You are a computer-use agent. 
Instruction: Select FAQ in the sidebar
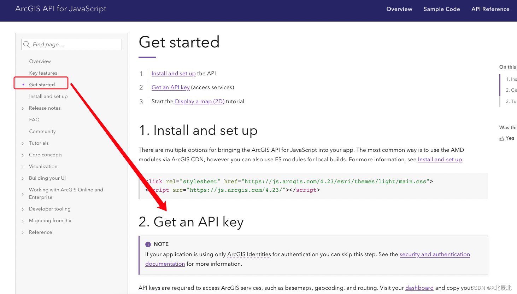tap(34, 120)
